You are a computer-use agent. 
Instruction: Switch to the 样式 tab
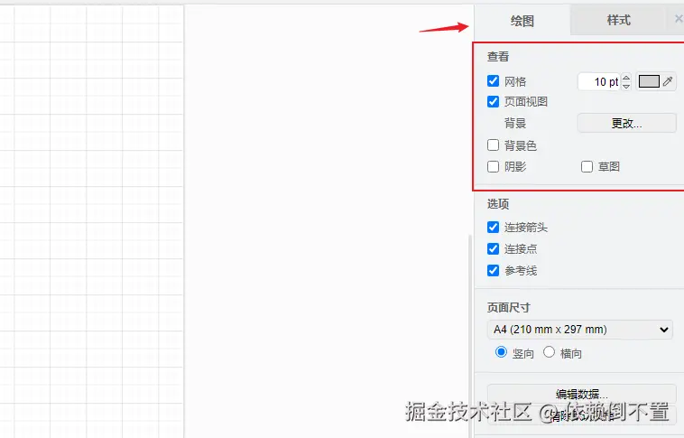click(x=618, y=20)
